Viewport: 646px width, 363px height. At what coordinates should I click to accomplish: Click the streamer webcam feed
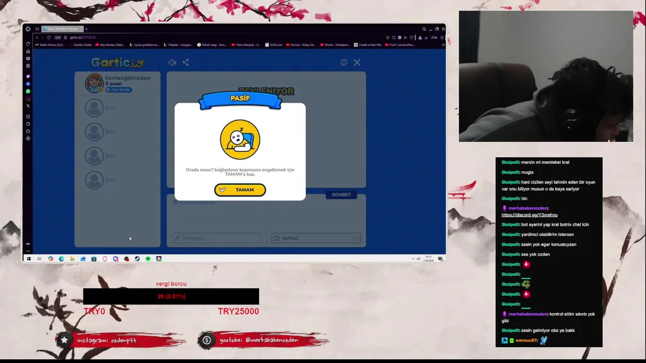click(546, 76)
